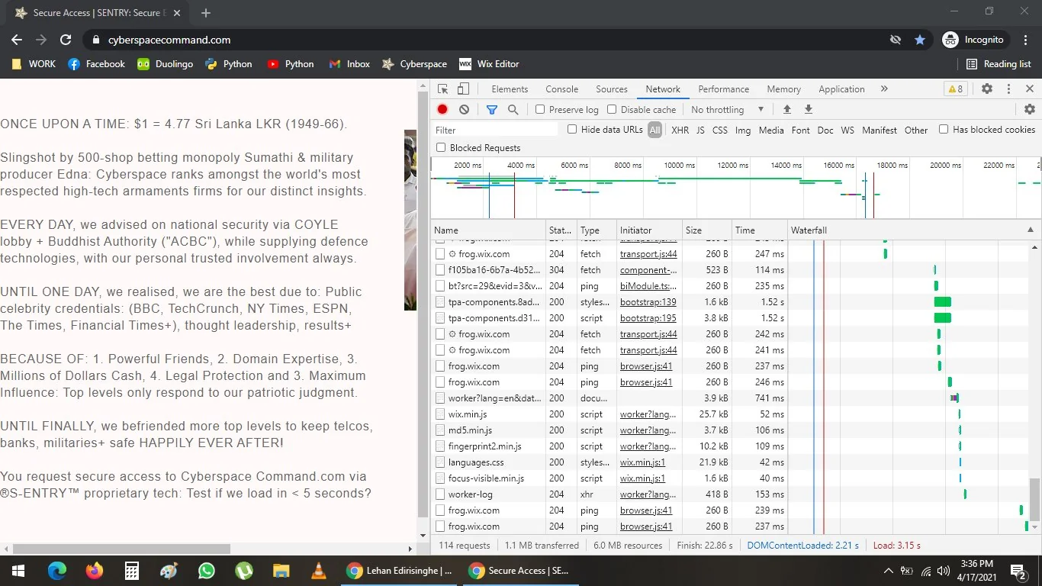1042x586 pixels.
Task: Switch to the Elements tab
Action: click(510, 89)
